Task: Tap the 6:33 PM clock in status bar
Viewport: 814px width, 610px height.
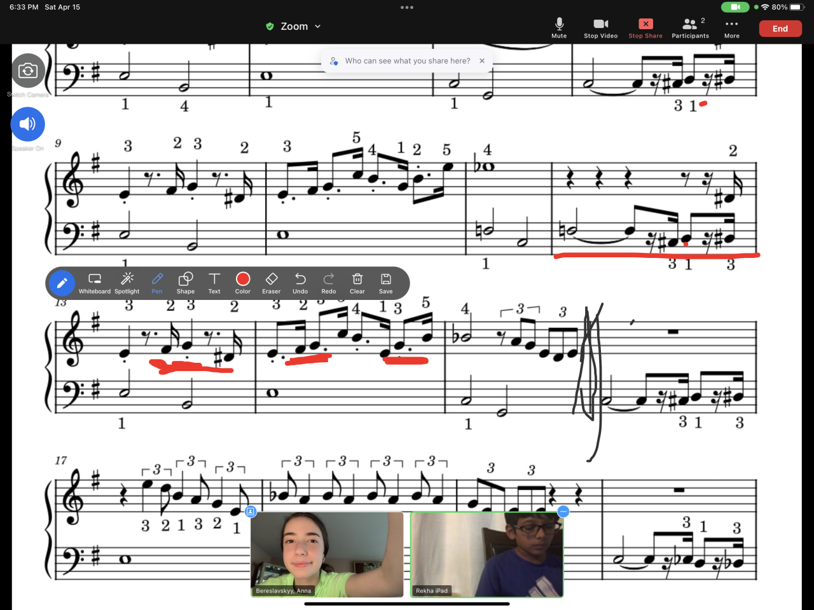Action: coord(24,7)
